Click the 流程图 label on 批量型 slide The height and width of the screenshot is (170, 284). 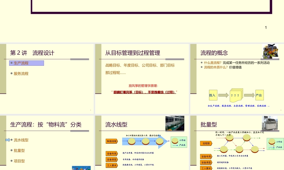tap(206, 143)
